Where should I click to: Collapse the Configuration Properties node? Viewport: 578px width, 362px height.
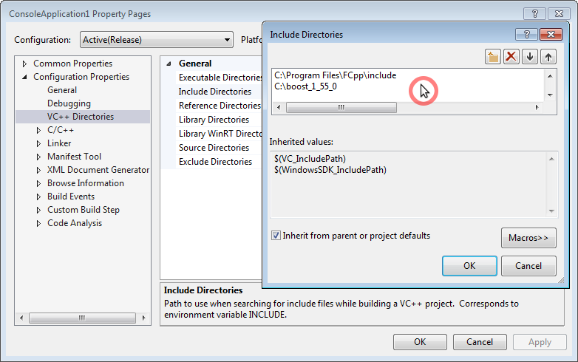pos(25,77)
